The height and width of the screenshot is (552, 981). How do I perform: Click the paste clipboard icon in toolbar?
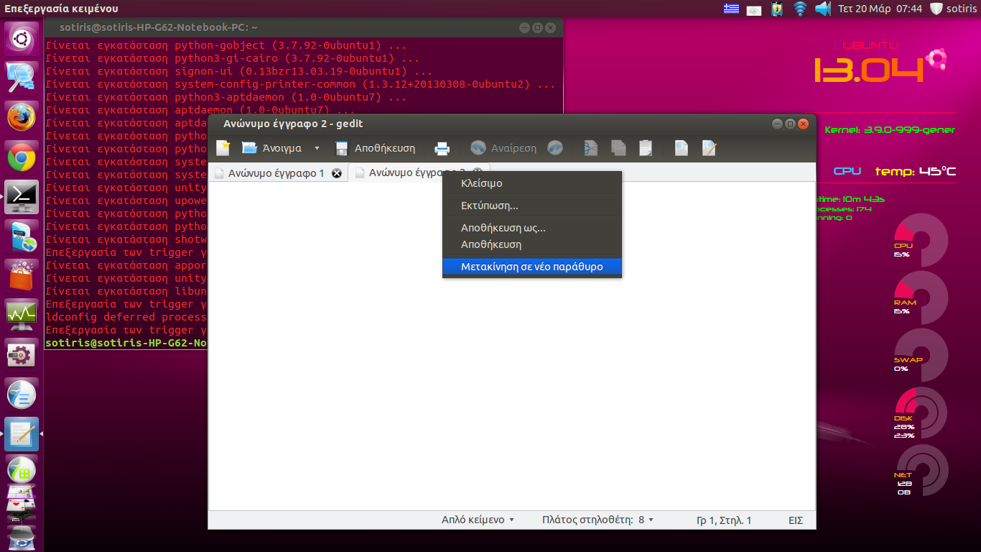(x=646, y=148)
